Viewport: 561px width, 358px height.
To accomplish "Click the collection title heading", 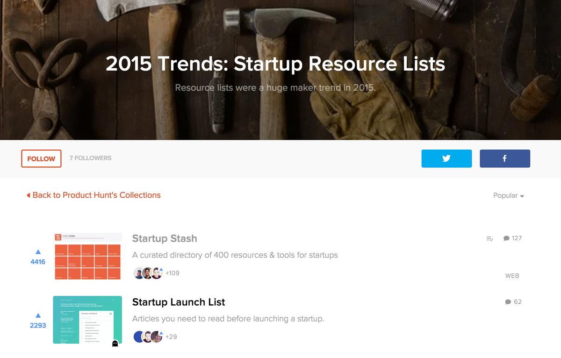I will pos(275,64).
